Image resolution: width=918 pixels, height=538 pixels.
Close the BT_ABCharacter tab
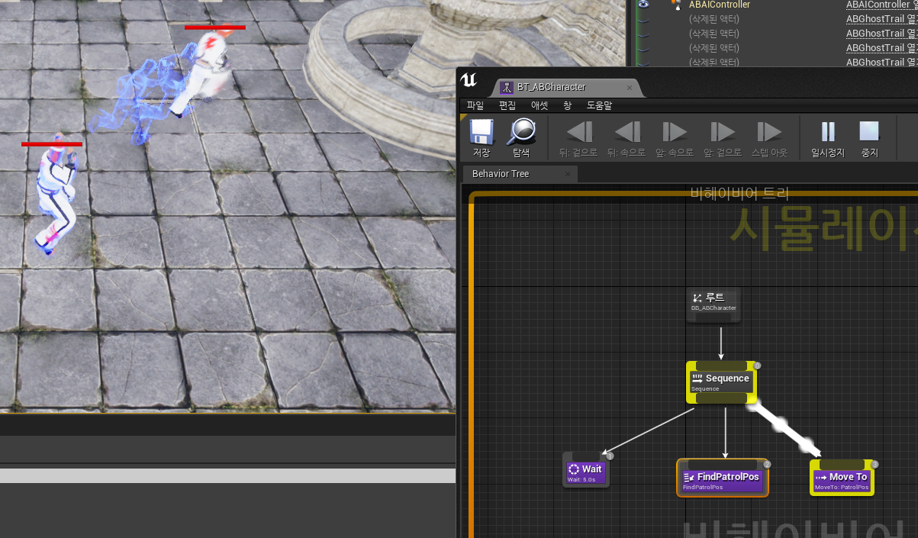tap(630, 87)
